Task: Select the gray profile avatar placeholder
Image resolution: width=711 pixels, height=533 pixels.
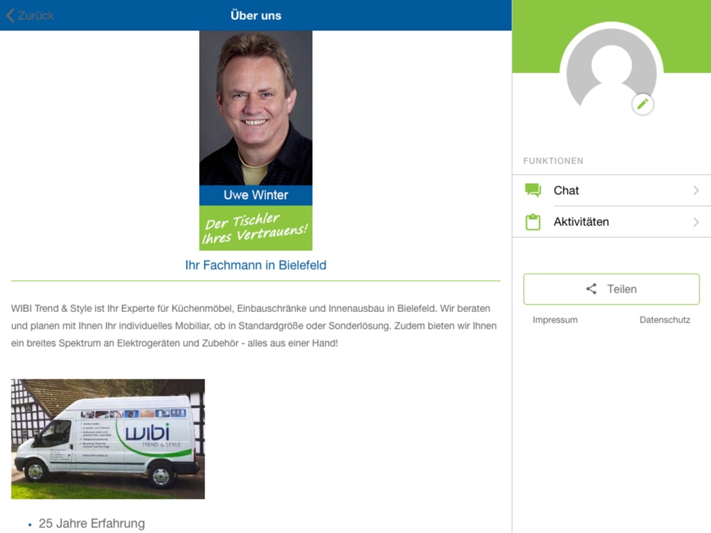Action: pyautogui.click(x=611, y=71)
